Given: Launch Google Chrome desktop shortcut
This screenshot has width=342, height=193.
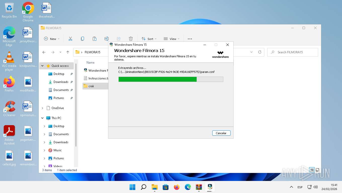Looking at the screenshot, I should click(x=28, y=12).
